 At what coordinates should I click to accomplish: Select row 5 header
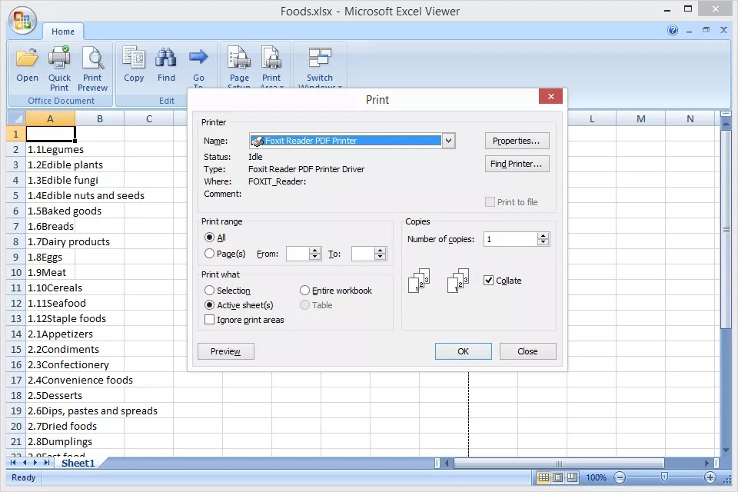[16, 195]
